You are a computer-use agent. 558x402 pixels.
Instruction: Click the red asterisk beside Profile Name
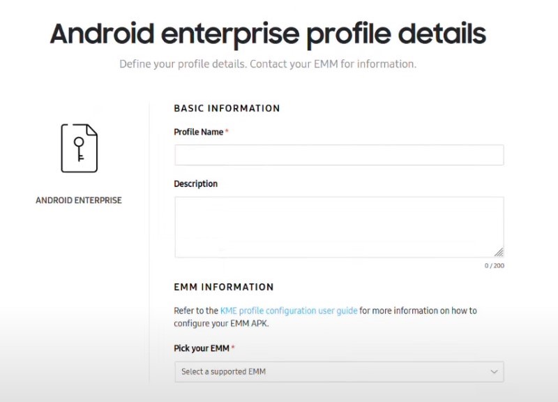[227, 132]
